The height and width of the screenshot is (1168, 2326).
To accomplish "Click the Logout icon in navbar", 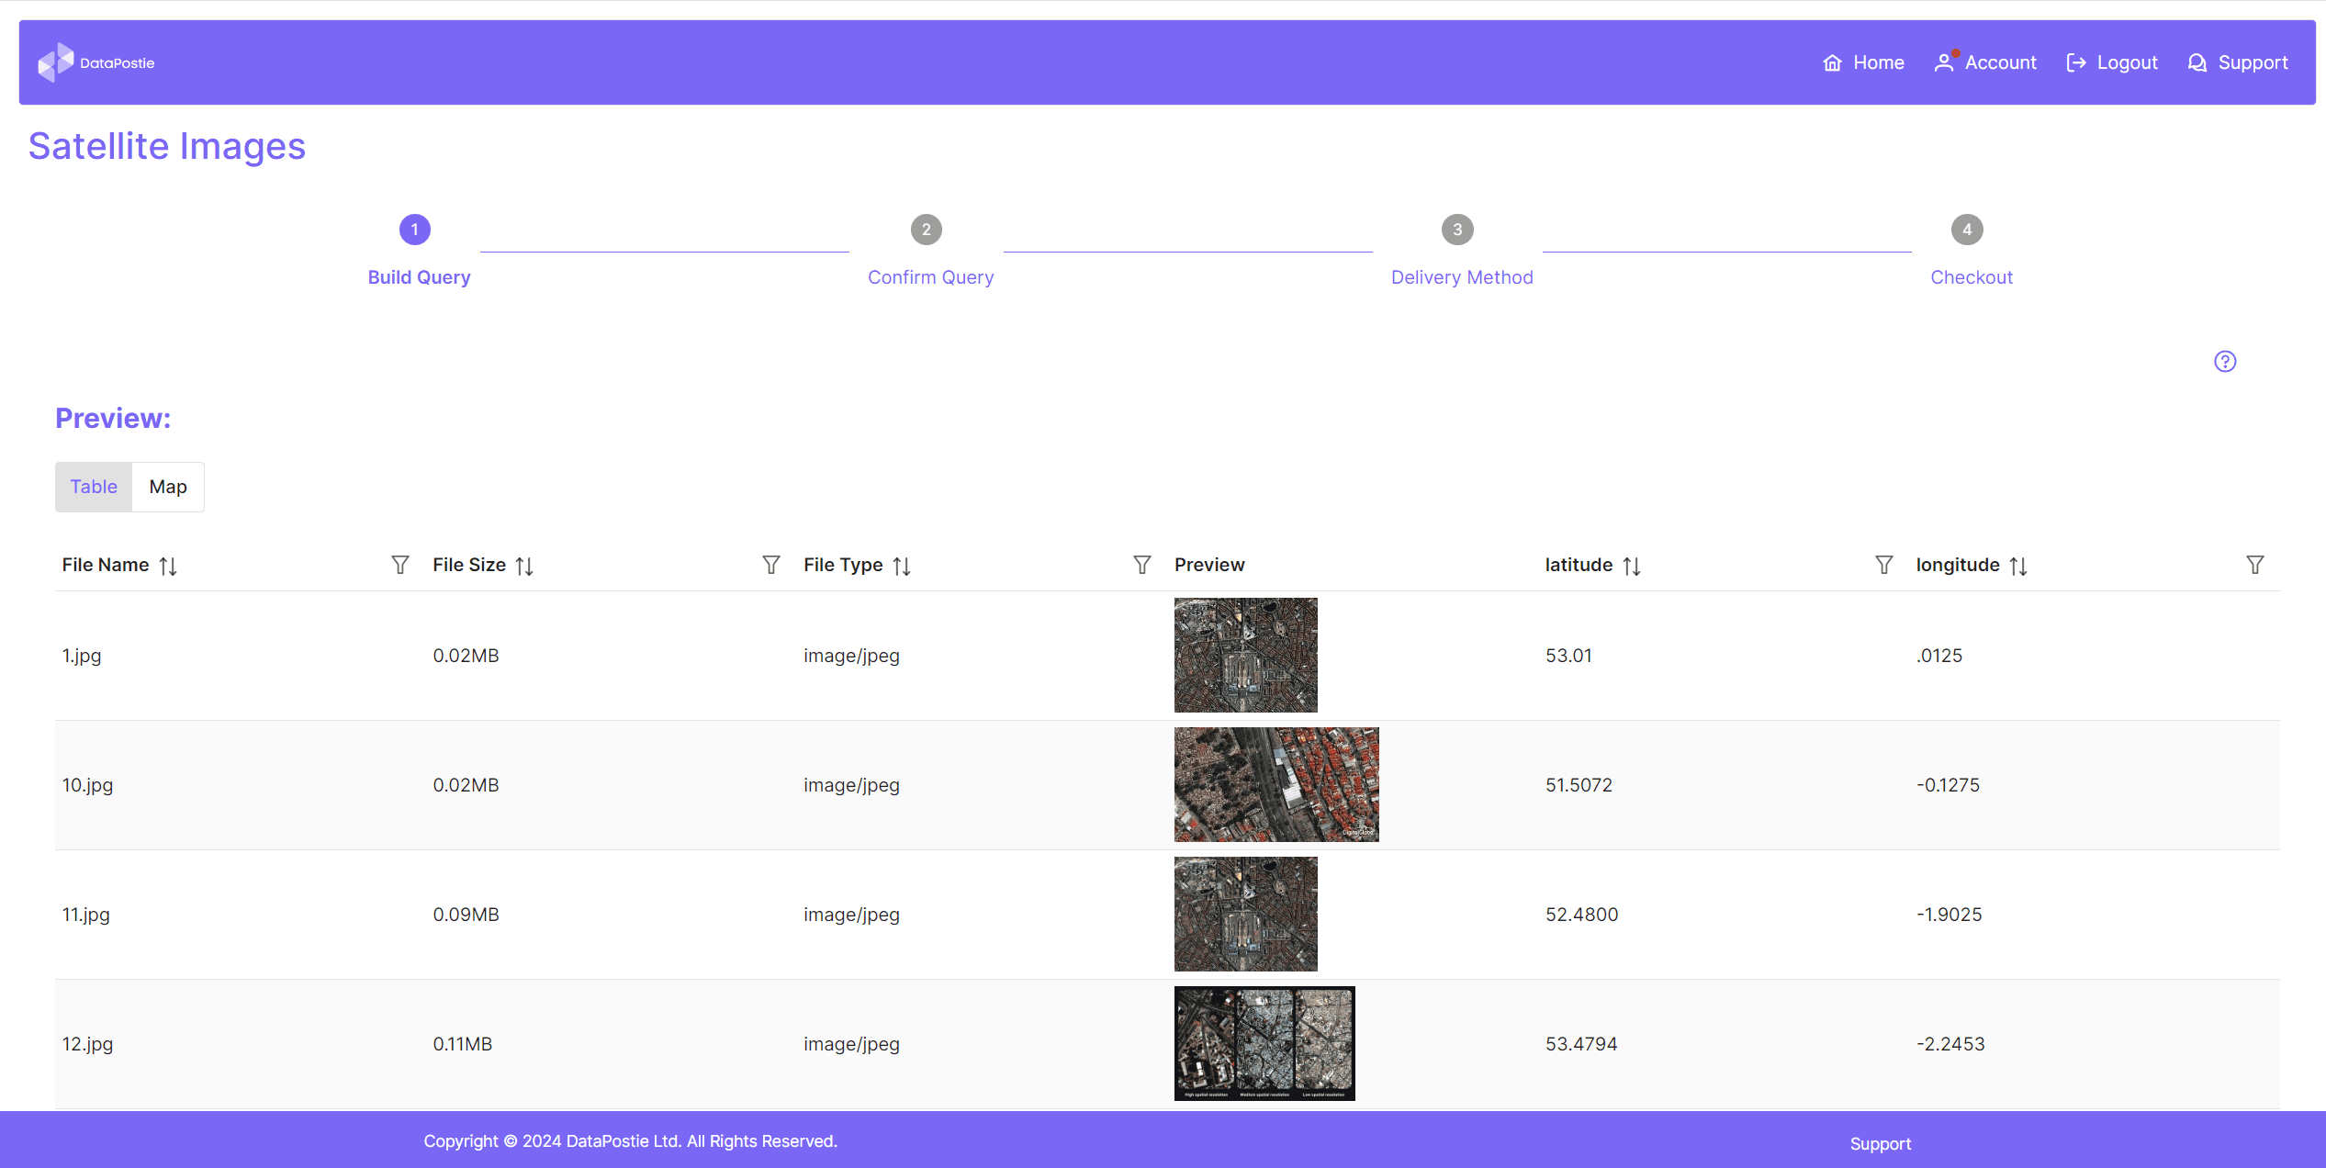I will (x=2077, y=62).
